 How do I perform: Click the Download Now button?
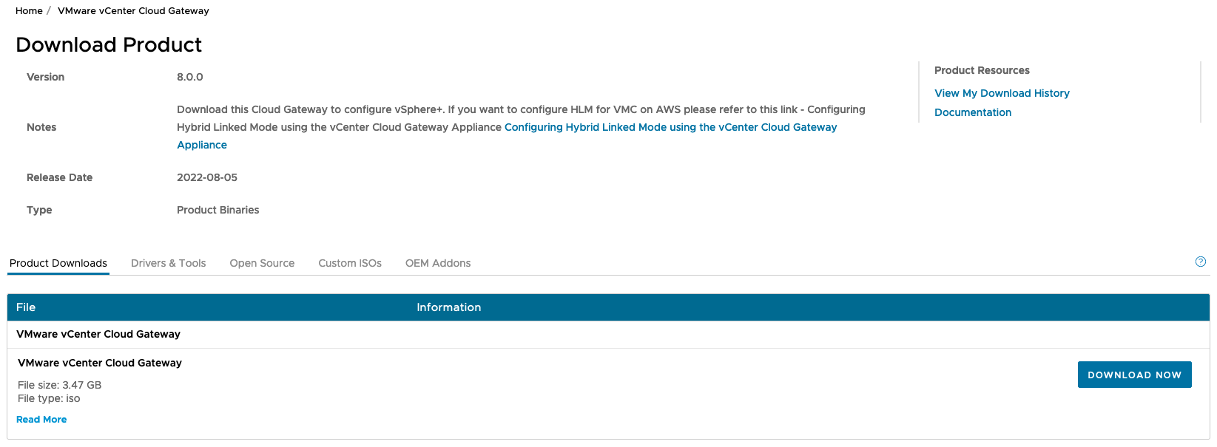1134,375
